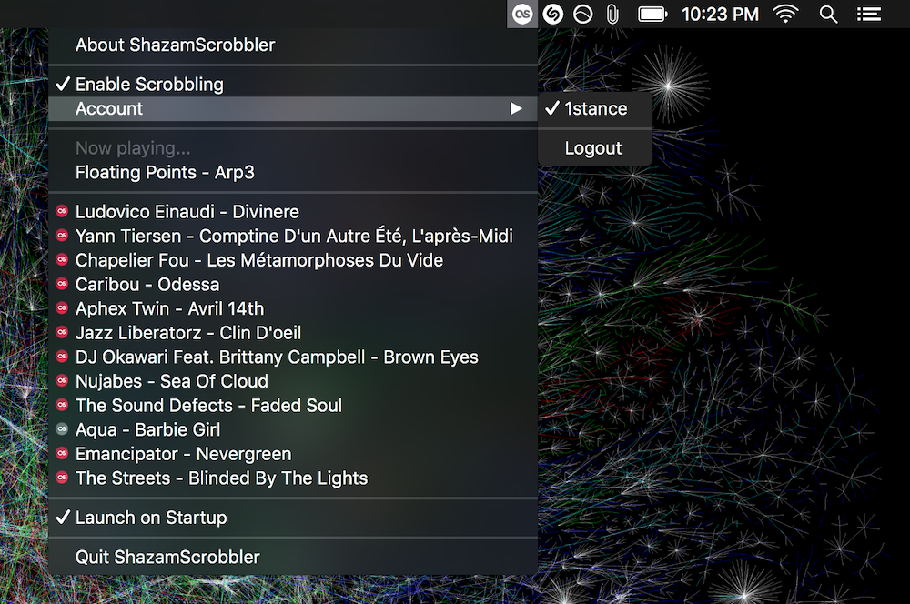Open About ShazamScrobbler menu item
The height and width of the screenshot is (604, 910).
click(293, 45)
